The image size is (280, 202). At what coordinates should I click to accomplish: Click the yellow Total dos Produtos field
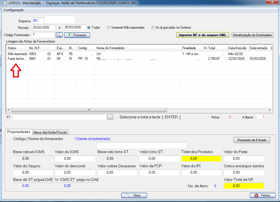click(x=201, y=159)
